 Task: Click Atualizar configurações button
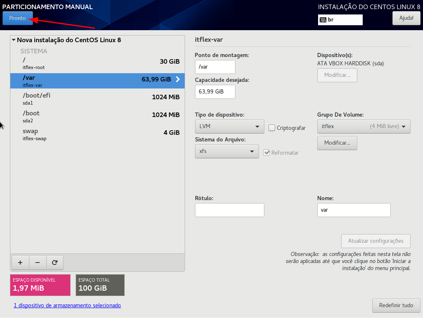[x=376, y=241]
